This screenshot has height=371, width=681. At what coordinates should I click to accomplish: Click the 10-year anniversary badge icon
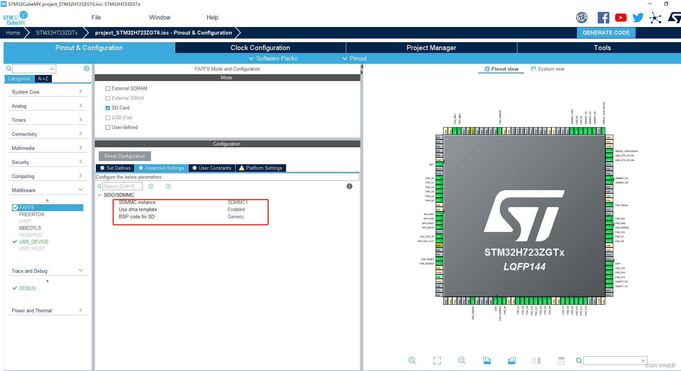click(582, 18)
